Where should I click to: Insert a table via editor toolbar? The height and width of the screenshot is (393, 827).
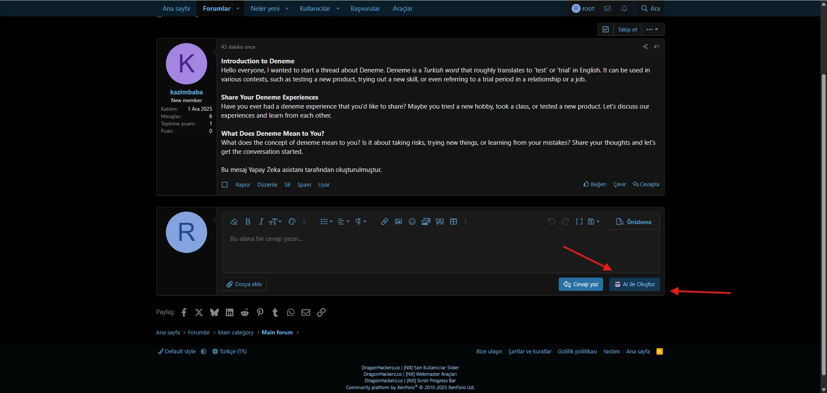(454, 221)
